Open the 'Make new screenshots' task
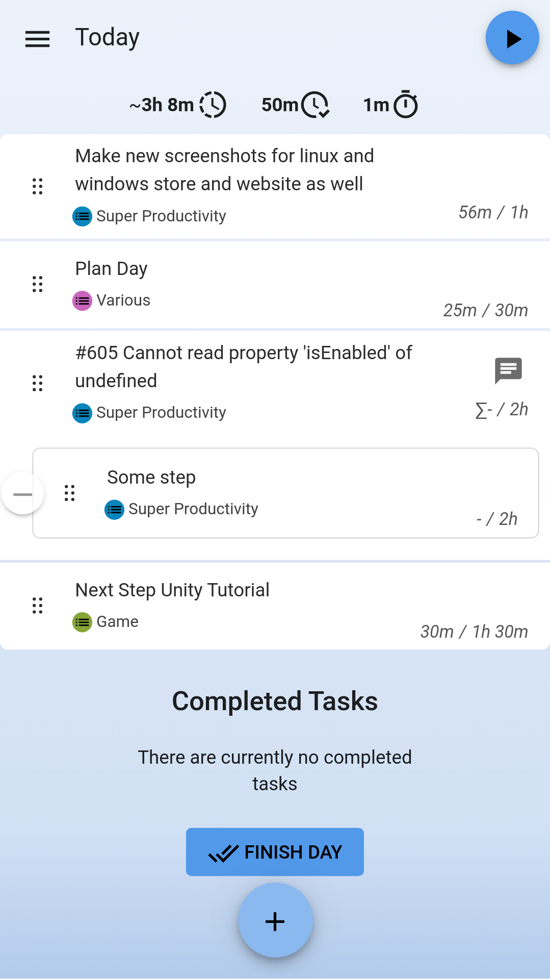Screen dimensions: 550x979 224,170
